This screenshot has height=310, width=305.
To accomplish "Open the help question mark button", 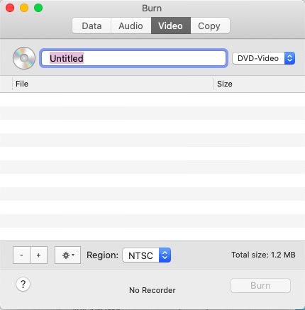I will 23,284.
